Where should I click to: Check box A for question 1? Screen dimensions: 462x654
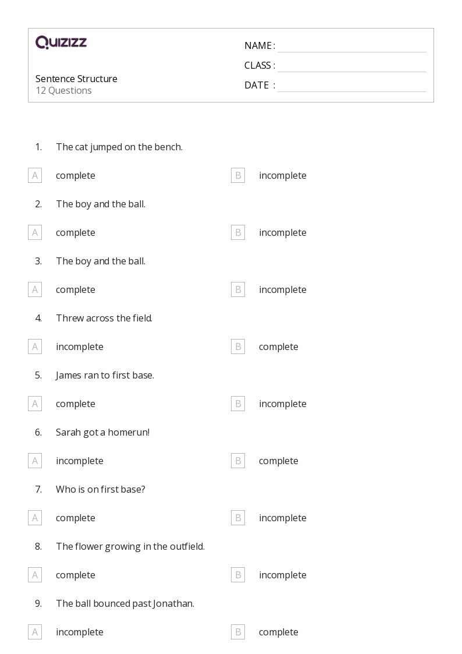tap(35, 175)
